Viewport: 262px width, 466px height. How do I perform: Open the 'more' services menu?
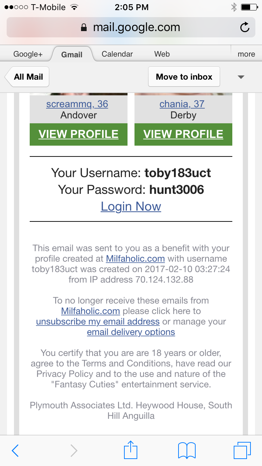click(x=246, y=54)
